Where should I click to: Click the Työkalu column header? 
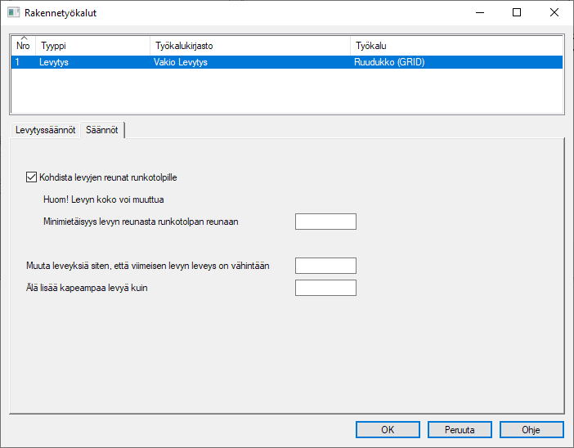pyautogui.click(x=456, y=46)
